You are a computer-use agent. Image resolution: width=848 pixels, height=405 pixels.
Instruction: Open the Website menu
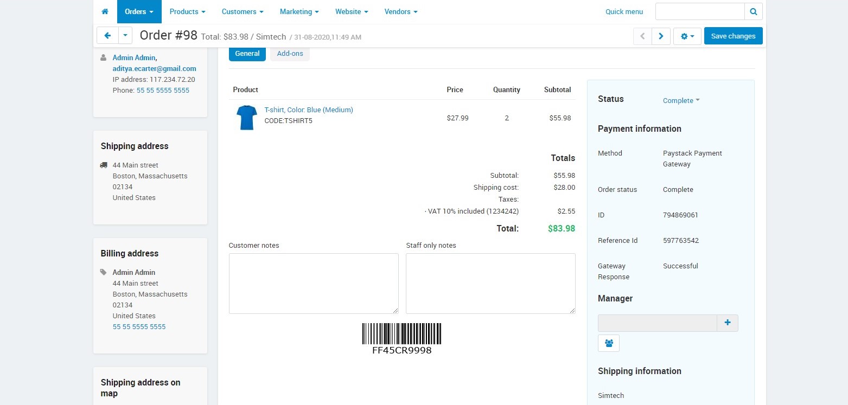(x=352, y=11)
